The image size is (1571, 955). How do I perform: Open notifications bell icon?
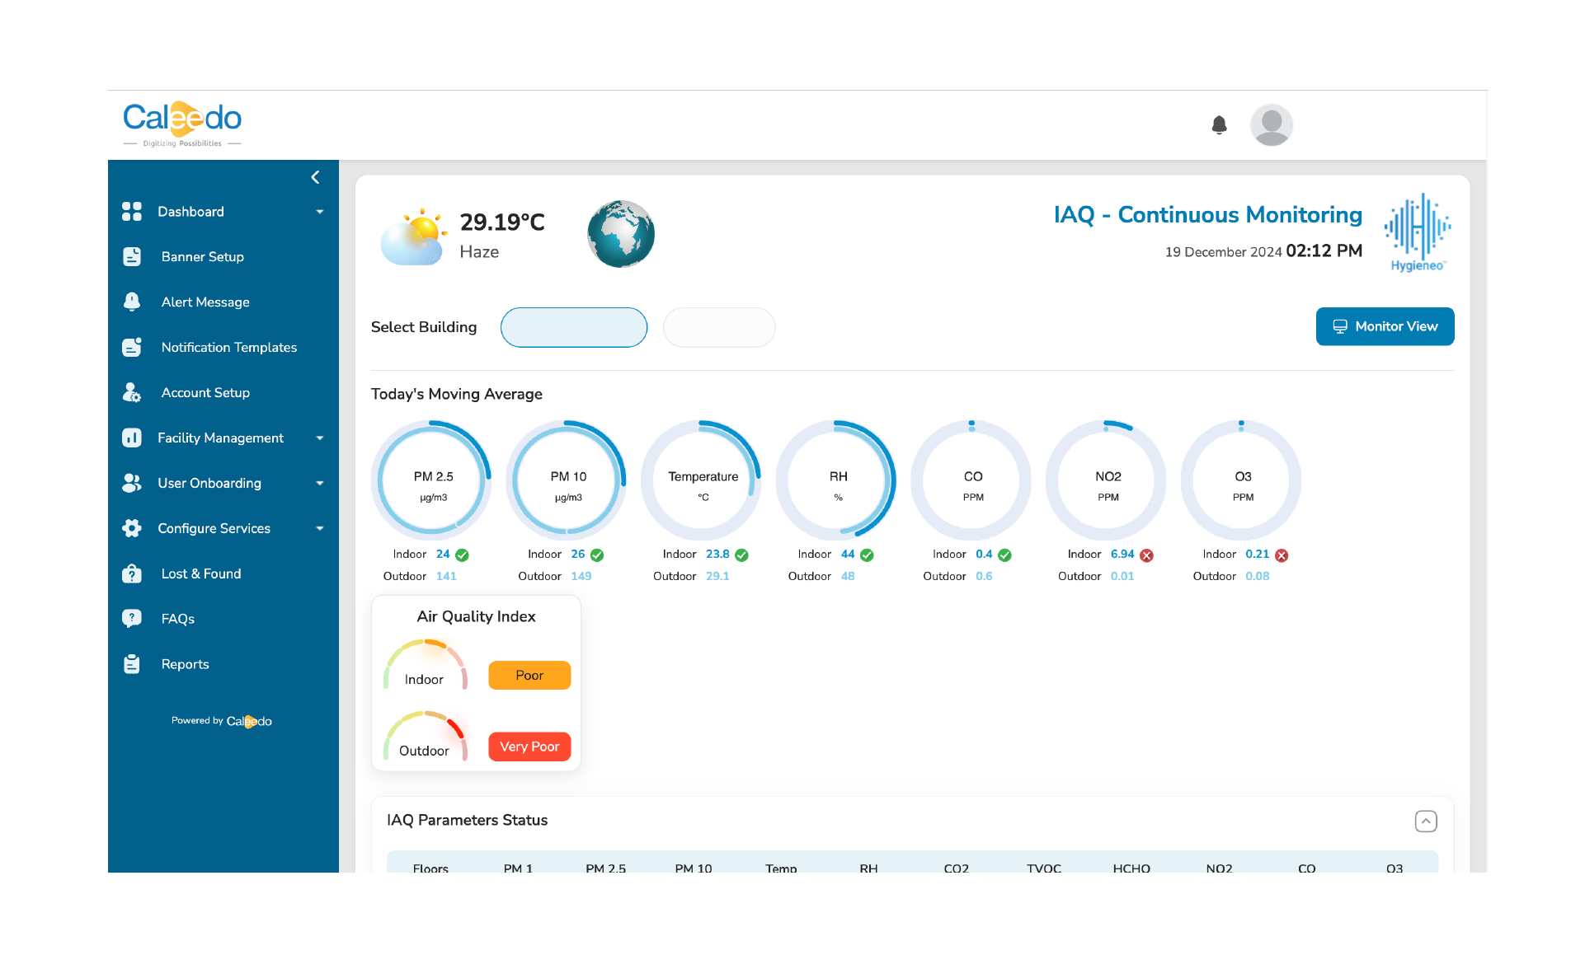point(1219,125)
